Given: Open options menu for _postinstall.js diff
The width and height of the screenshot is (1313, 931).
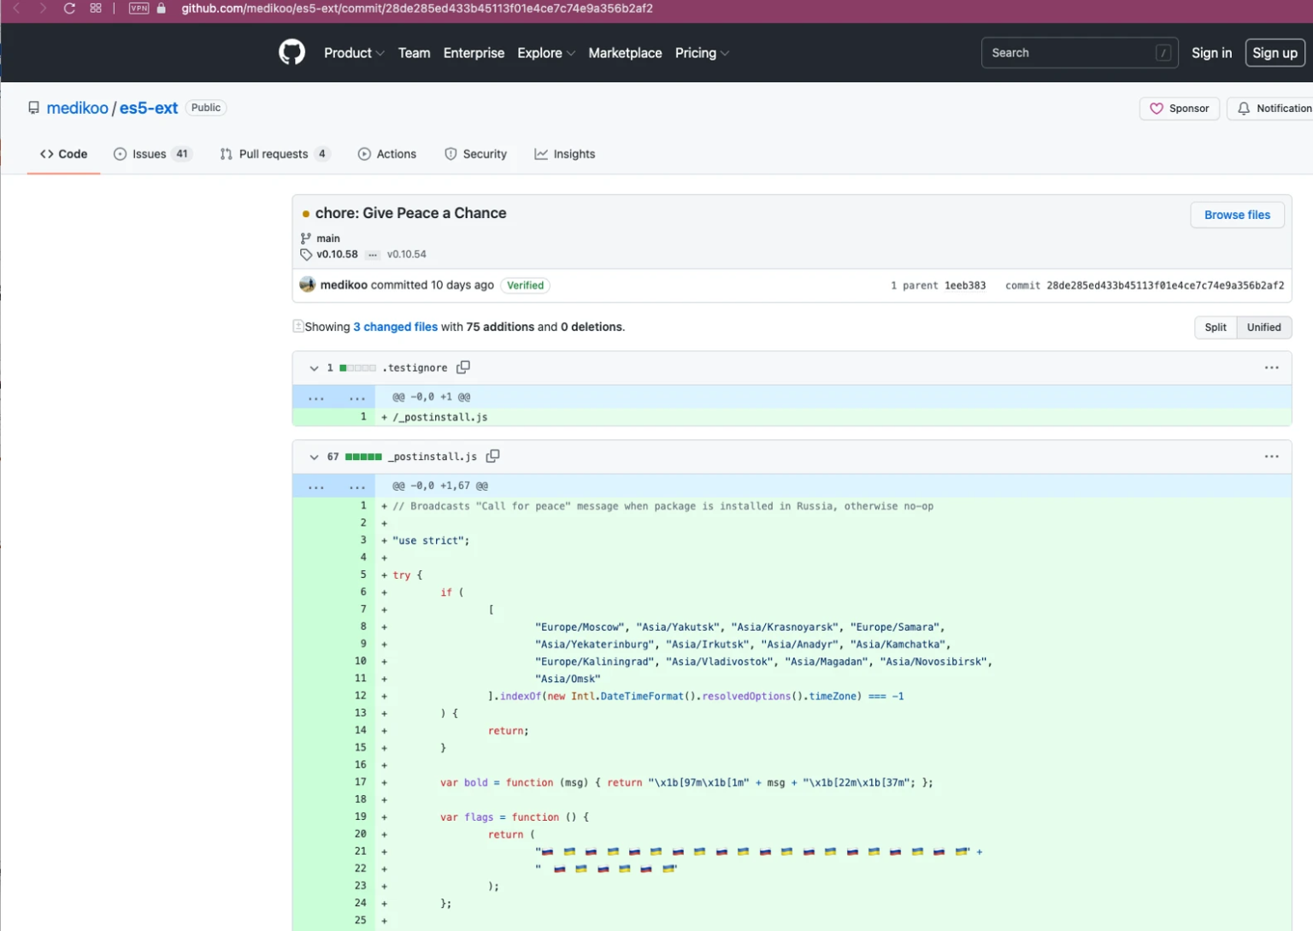Looking at the screenshot, I should click(1271, 457).
